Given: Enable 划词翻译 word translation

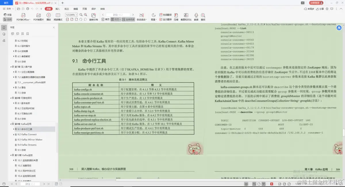Looking at the screenshot, I should point(165,15).
